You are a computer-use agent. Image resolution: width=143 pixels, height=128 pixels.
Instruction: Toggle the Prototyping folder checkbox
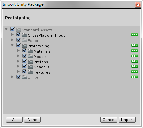[x=18, y=45]
